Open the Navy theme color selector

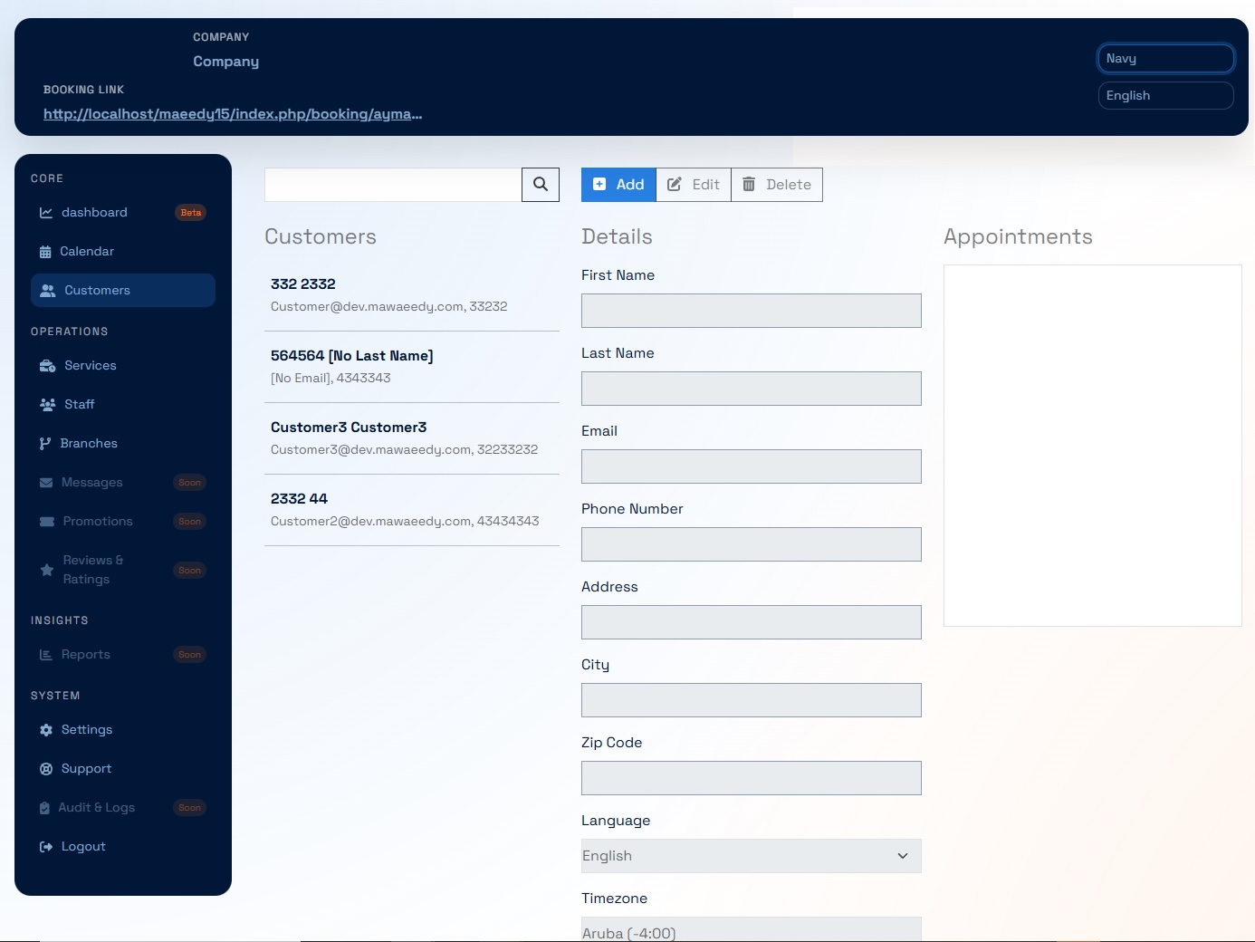(x=1165, y=58)
